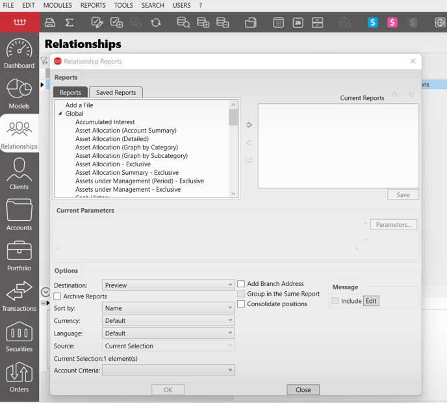Click the sigma summation toolbar icon

point(70,23)
